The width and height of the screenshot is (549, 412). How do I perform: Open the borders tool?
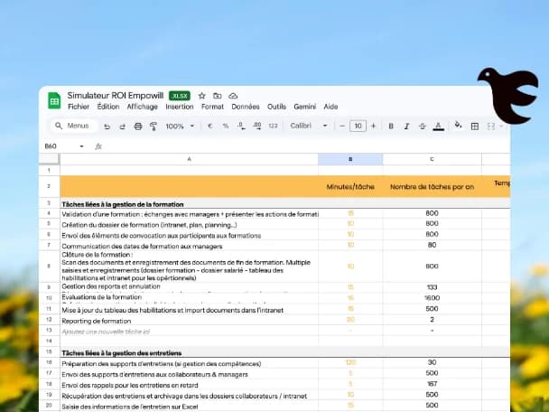tap(475, 126)
